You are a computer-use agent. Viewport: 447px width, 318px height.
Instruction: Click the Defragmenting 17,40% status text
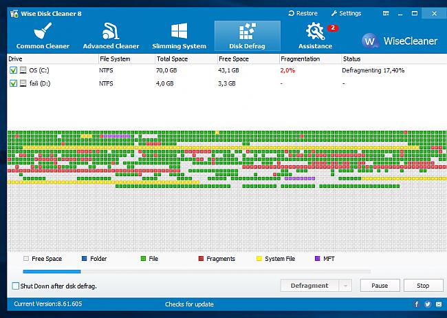(373, 70)
